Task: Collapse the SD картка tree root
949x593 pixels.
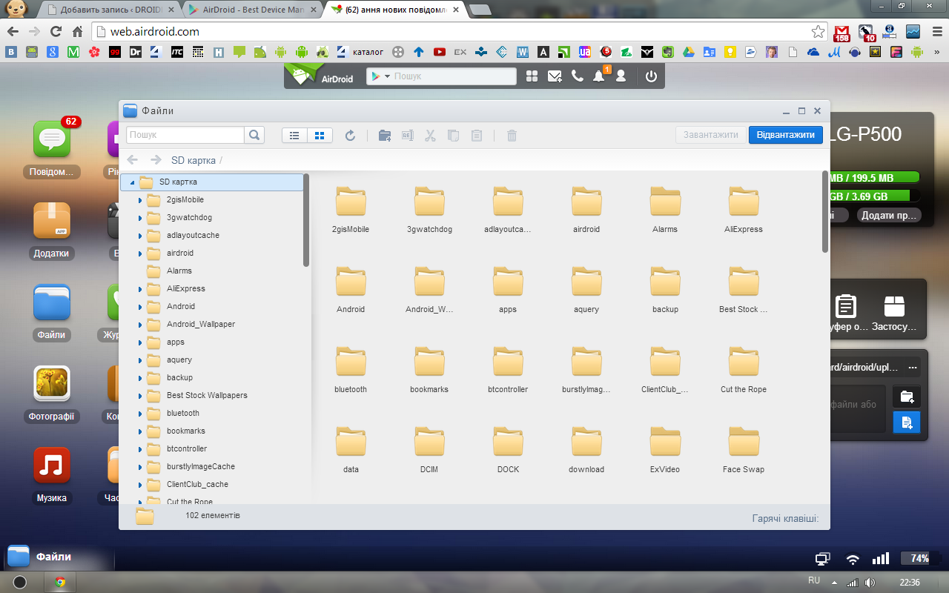Action: tap(132, 182)
